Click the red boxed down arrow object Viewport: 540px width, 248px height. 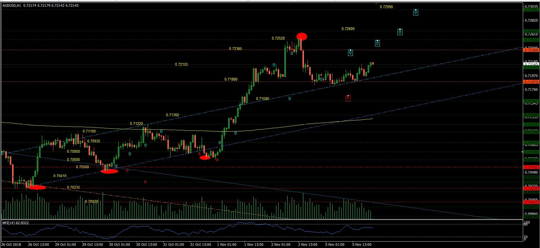[x=348, y=98]
